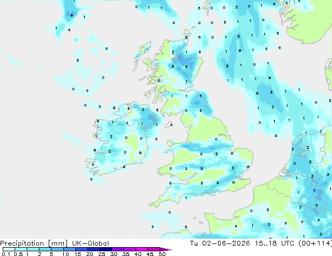332x256 pixels.
Task: Pick the 35–40 mm purple legend swatch
Action: pyautogui.click(x=129, y=249)
